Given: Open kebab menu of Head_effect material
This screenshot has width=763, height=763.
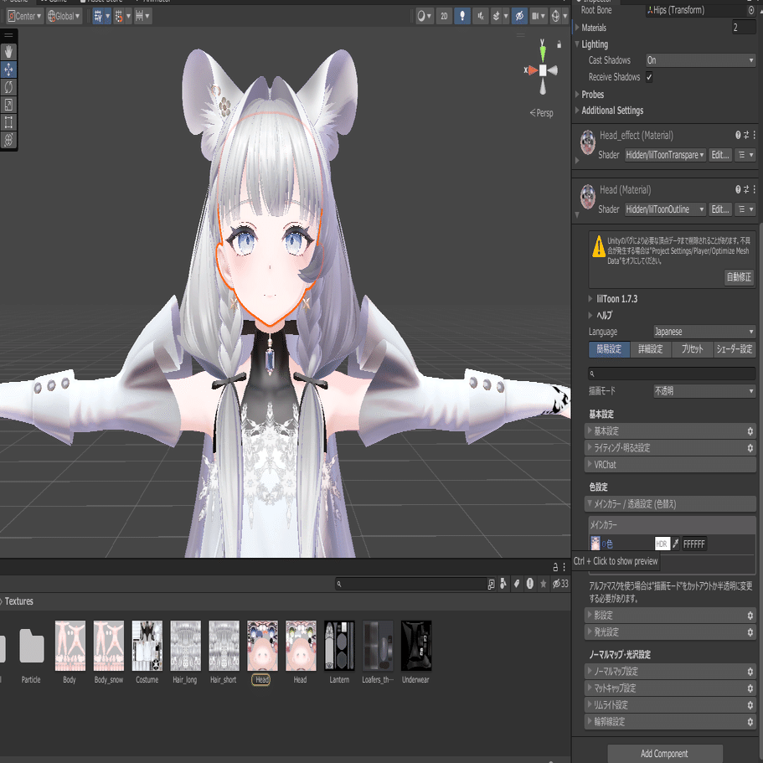Looking at the screenshot, I should click(x=755, y=136).
